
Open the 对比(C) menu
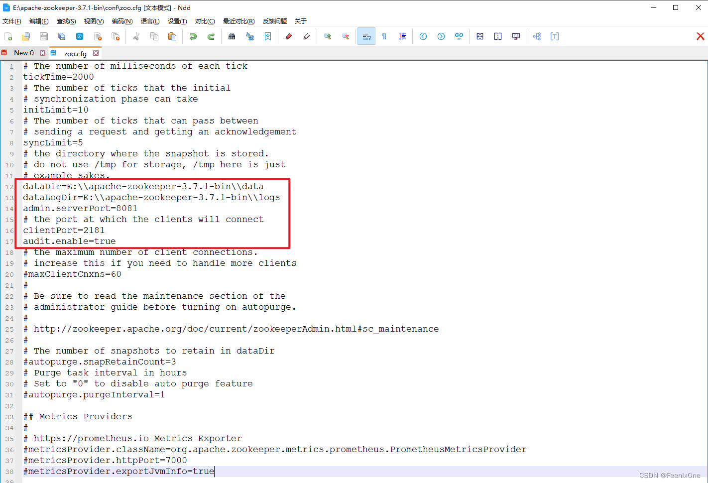click(x=205, y=21)
